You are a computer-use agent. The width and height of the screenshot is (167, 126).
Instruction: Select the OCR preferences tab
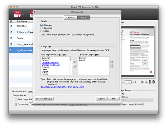[83, 17]
